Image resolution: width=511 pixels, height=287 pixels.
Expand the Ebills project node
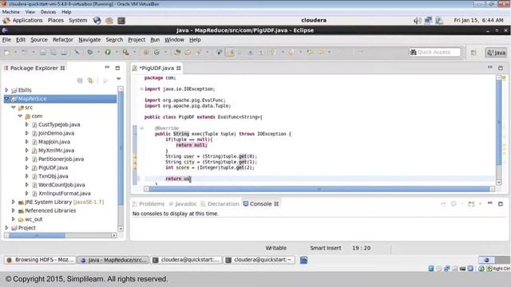point(6,90)
